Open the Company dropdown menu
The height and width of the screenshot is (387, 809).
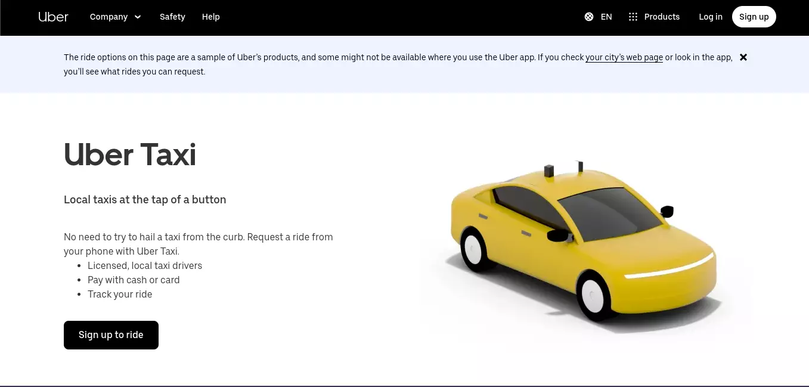[x=115, y=17]
